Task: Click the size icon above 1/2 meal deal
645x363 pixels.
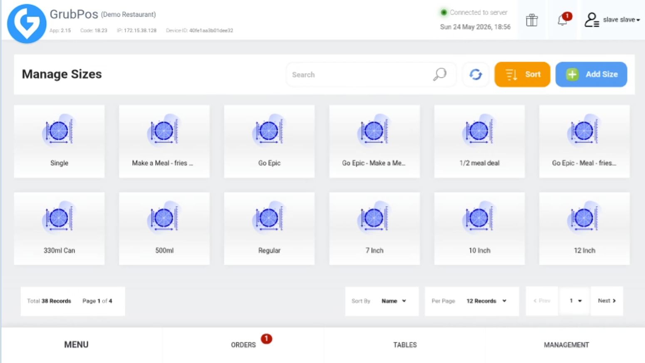Action: (479, 131)
